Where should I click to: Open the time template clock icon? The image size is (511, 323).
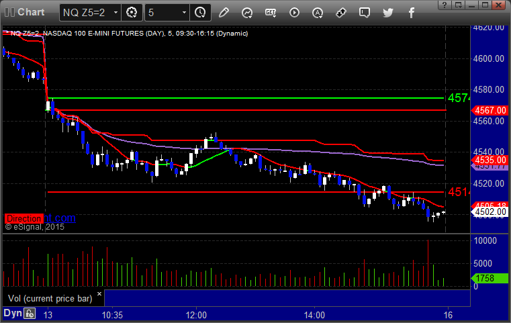(200, 13)
